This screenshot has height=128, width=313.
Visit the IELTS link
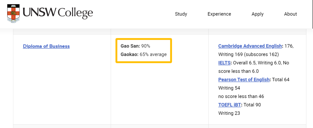click(224, 63)
